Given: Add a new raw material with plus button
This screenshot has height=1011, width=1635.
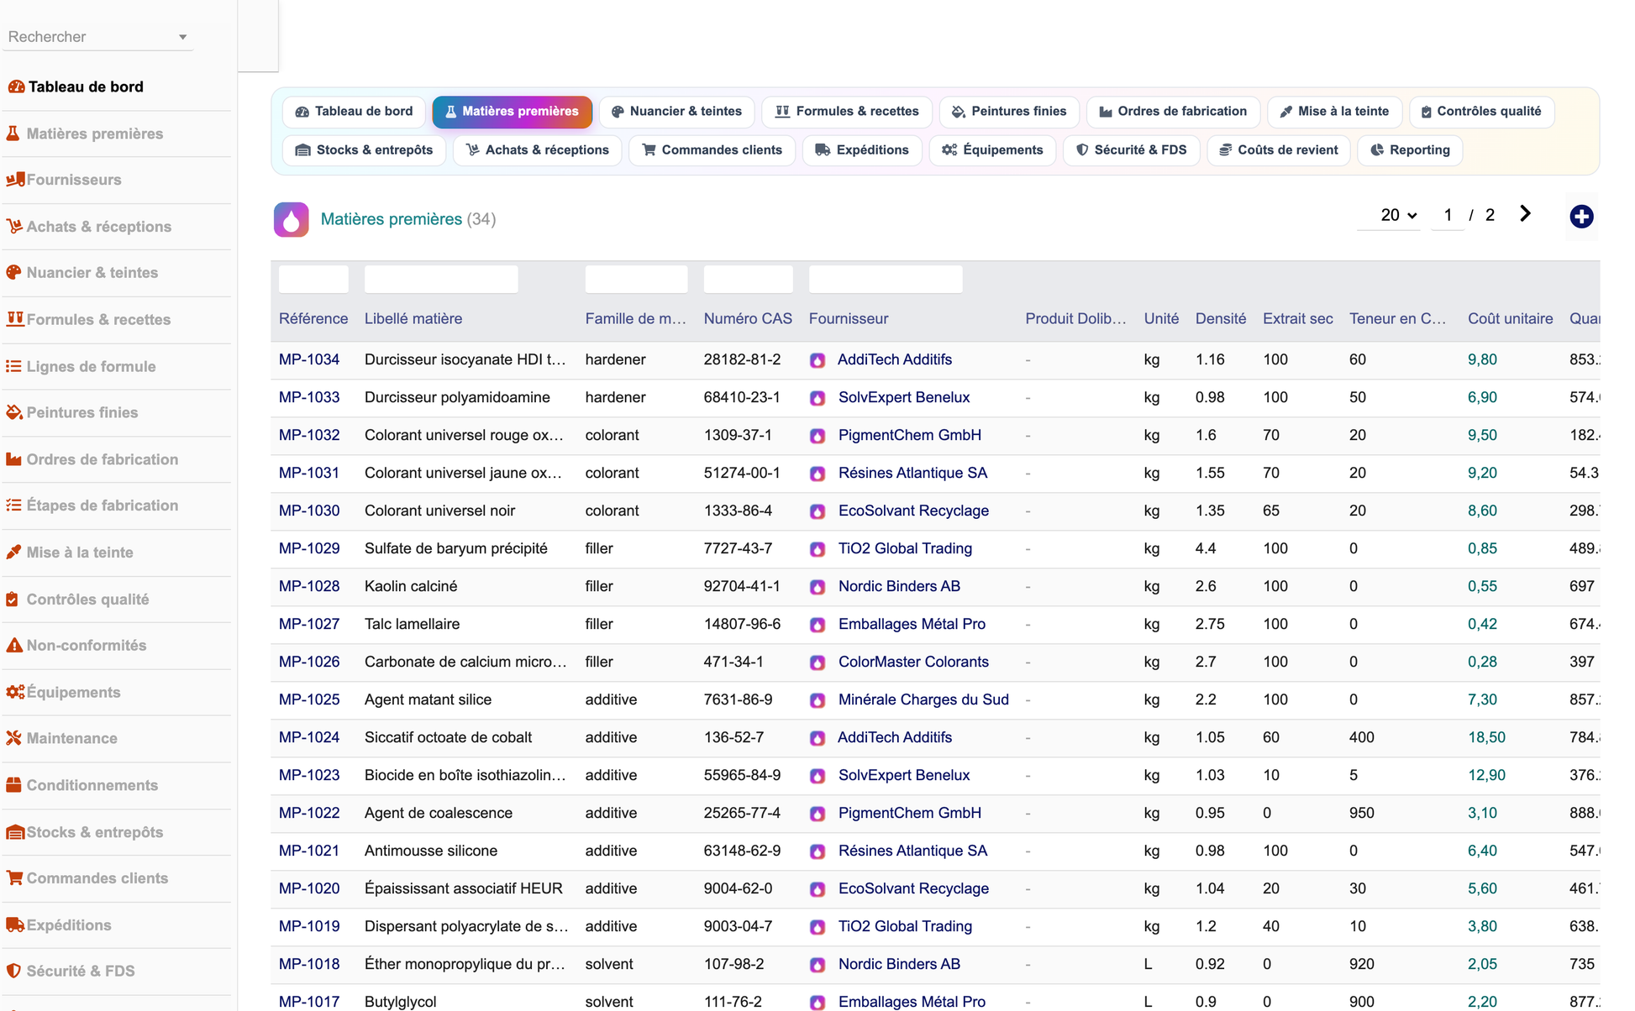Looking at the screenshot, I should click(1581, 217).
